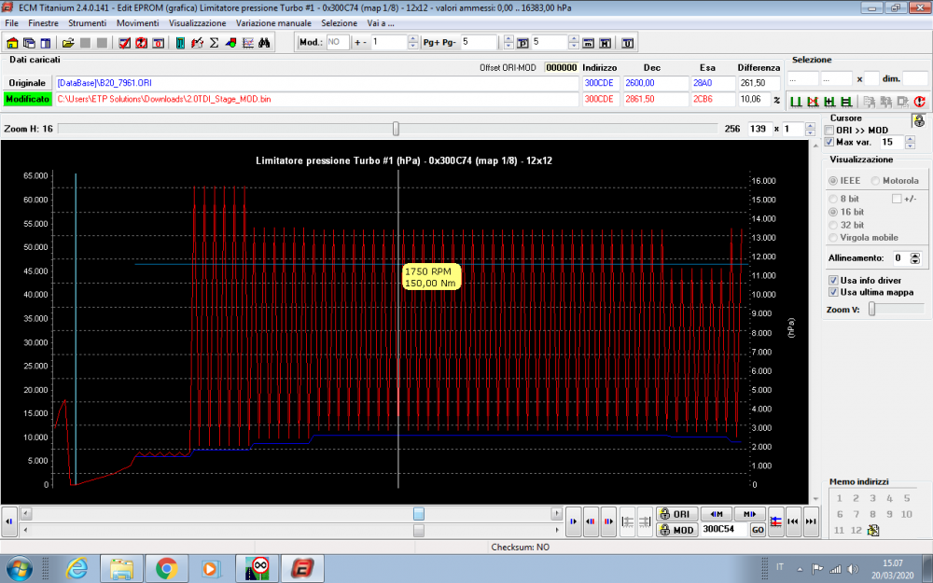Click stepper next to zoom multiplier 1

click(810, 129)
